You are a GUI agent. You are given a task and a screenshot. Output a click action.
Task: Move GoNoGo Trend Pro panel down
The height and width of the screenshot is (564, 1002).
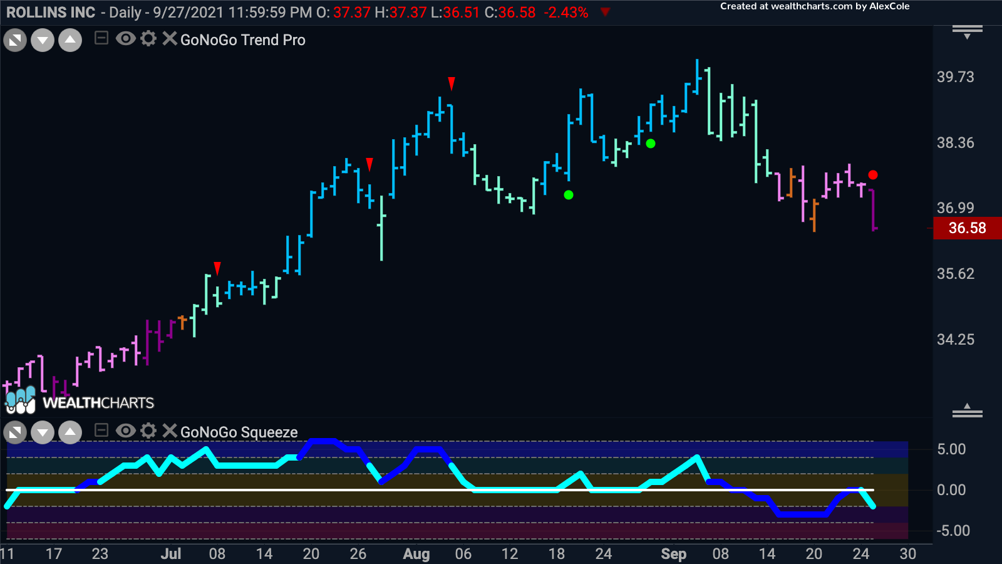click(43, 41)
